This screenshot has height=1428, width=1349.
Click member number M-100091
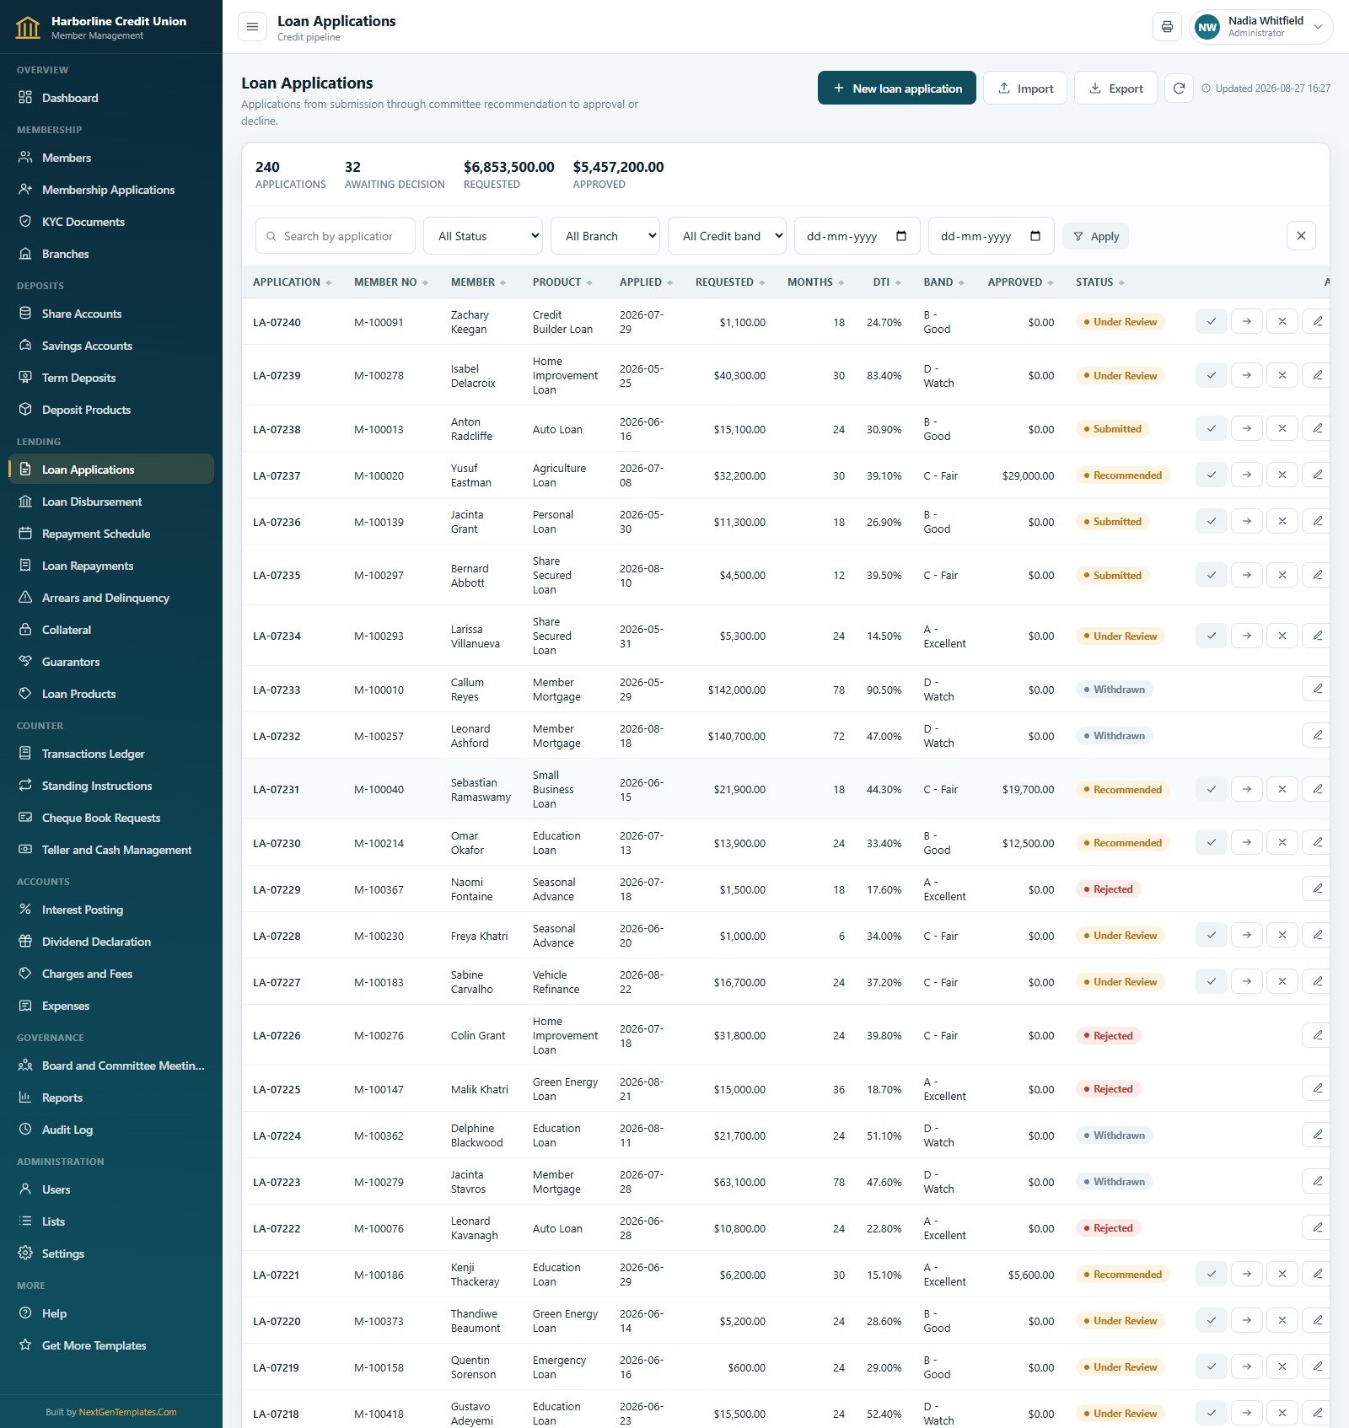coord(379,322)
